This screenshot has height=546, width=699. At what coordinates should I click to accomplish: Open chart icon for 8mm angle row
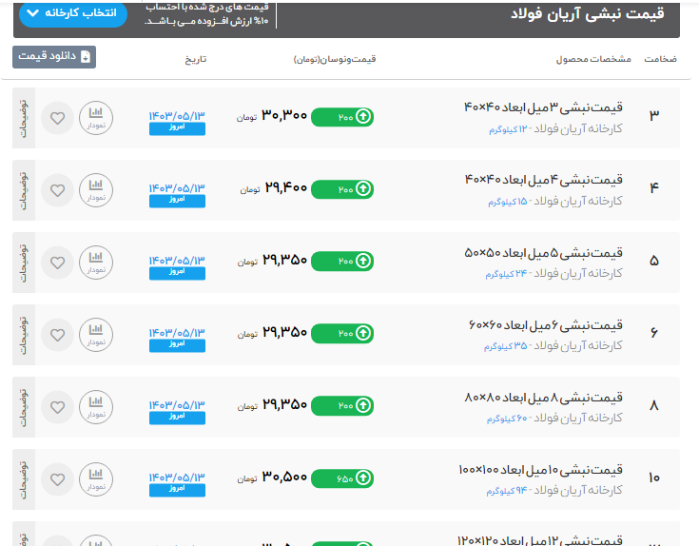pos(95,406)
